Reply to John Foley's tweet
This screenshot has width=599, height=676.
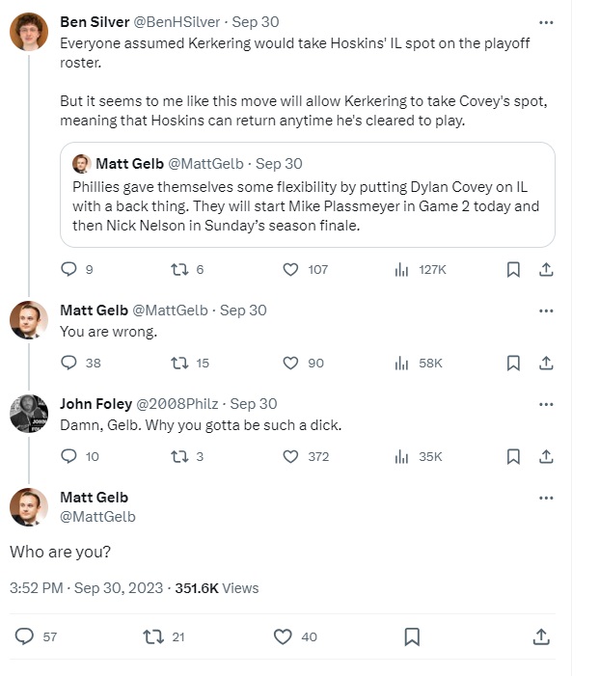click(68, 456)
